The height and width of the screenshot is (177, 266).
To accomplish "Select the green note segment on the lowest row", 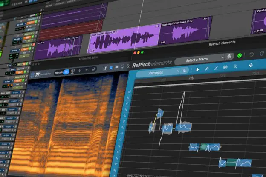I will (232, 163).
